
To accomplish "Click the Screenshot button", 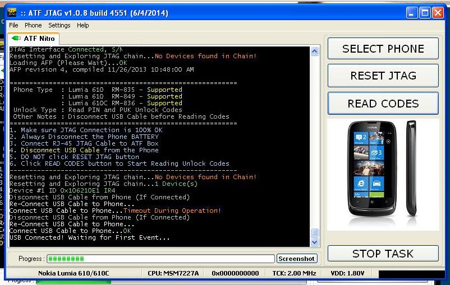I will coord(297,259).
